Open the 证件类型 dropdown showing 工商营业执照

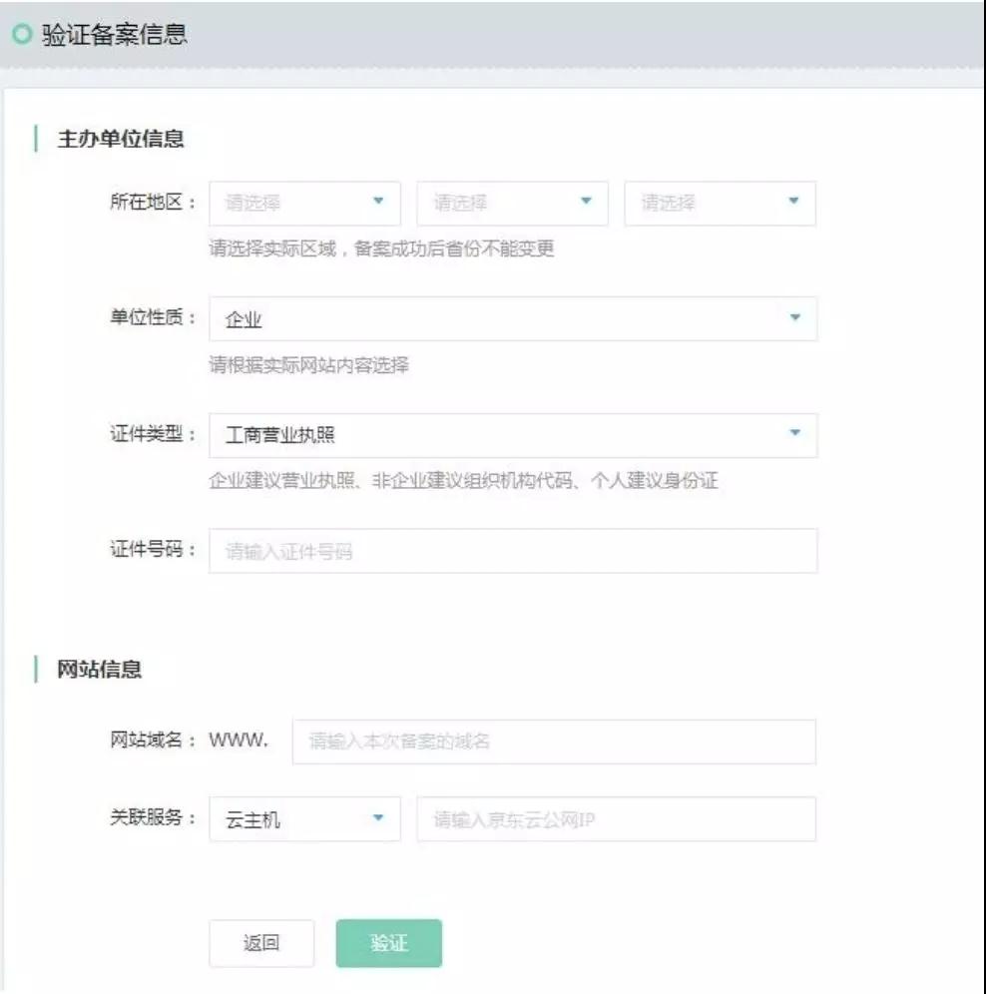tap(514, 436)
